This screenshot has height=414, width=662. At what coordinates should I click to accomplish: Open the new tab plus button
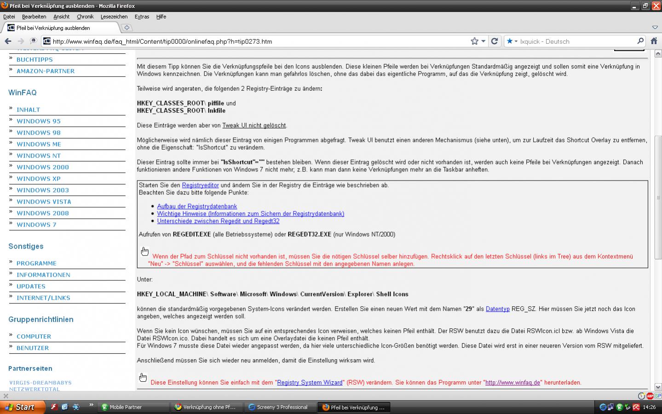coord(127,28)
